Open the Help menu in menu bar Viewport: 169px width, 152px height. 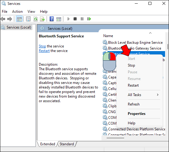[x=44, y=12]
